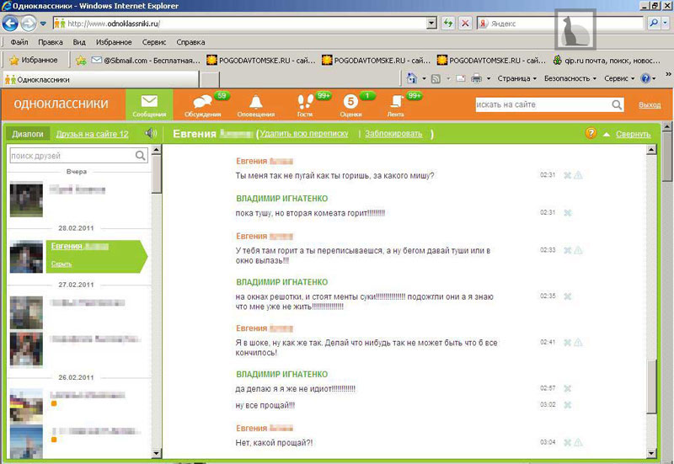Click the chat scrollbar up arrow

[651, 150]
